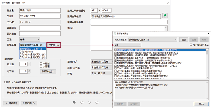Go to page 2 dot indicator
Image resolution: width=211 pixels, height=108 pixels.
coord(82,102)
